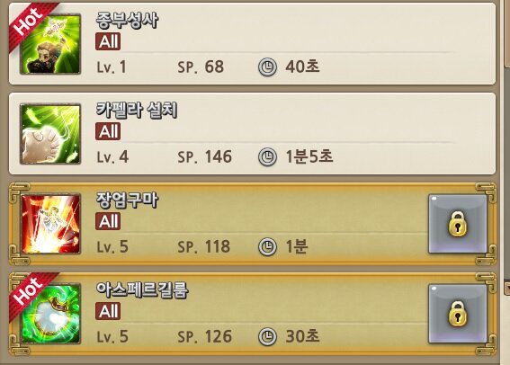Click the All tag under 장엄구마
The height and width of the screenshot is (365, 510).
click(108, 222)
